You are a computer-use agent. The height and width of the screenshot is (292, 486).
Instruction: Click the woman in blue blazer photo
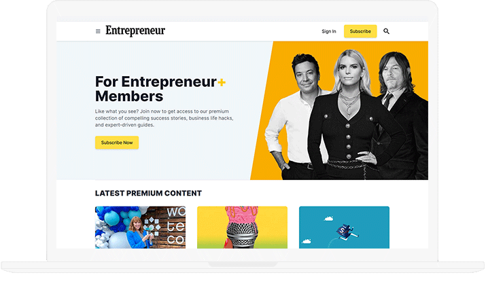(x=139, y=233)
